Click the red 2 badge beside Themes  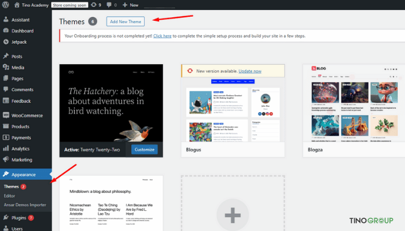tap(23, 187)
